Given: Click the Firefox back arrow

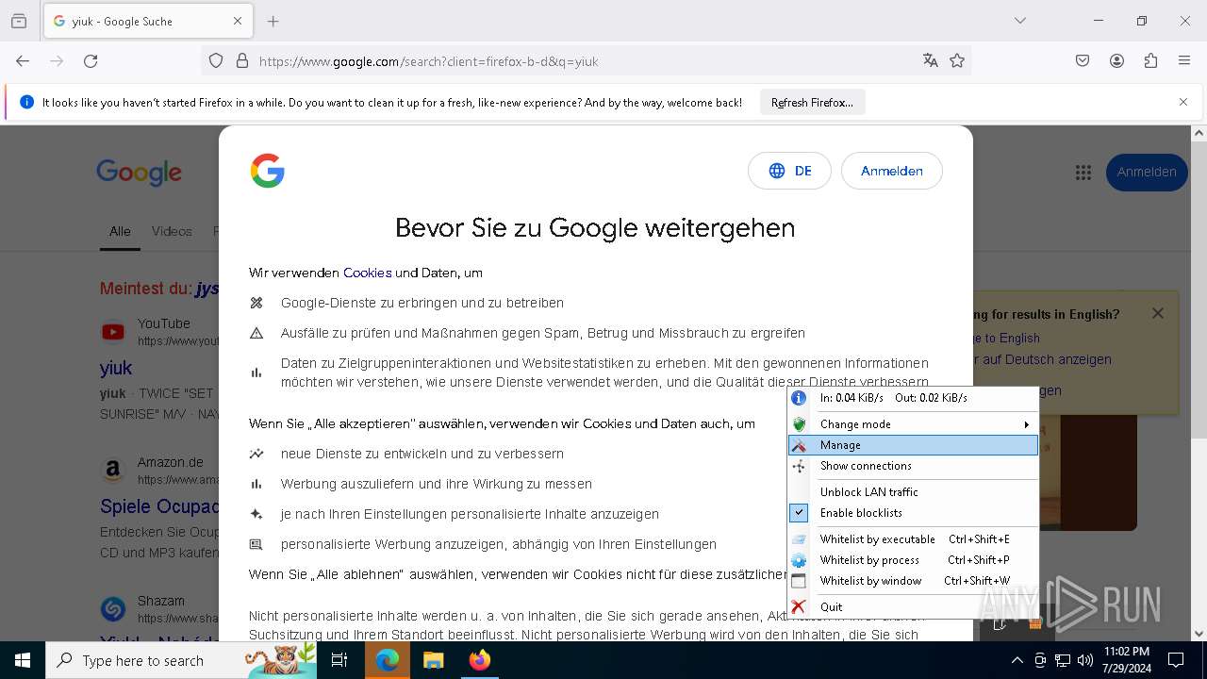Looking at the screenshot, I should pos(23,60).
